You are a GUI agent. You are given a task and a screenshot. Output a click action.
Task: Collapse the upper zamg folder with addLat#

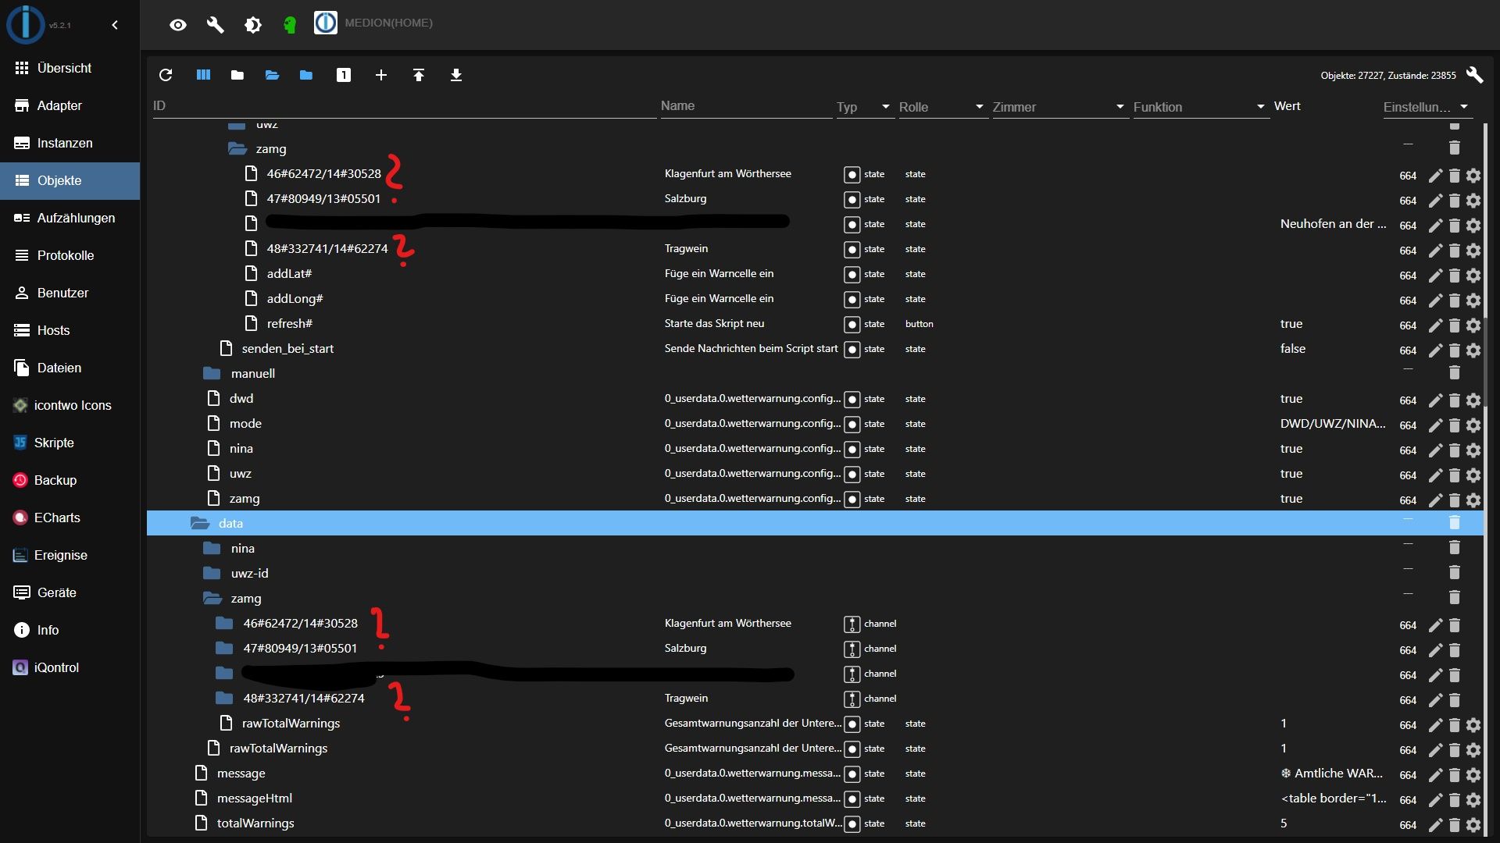click(x=237, y=148)
